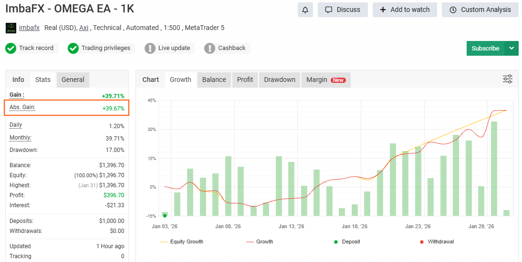This screenshot has width=522, height=262.
Task: Open the chart settings sliders icon
Action: [x=507, y=79]
